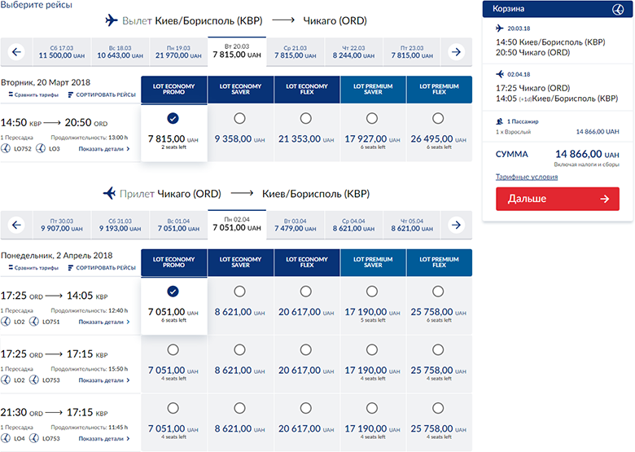Click right arrow in departure date carousel
Image resolution: width=635 pixels, height=452 pixels.
(x=457, y=52)
